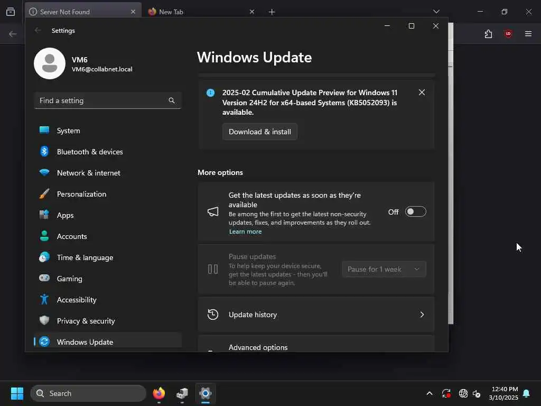
Task: Open Apps settings category
Action: (108, 215)
